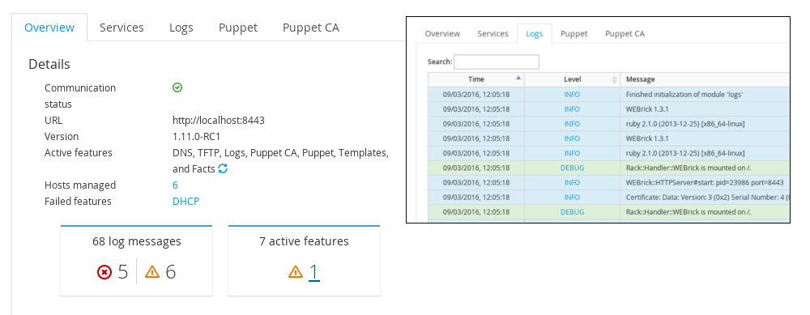Select Puppet tab in the logs inset window
810x315 pixels.
(x=574, y=33)
